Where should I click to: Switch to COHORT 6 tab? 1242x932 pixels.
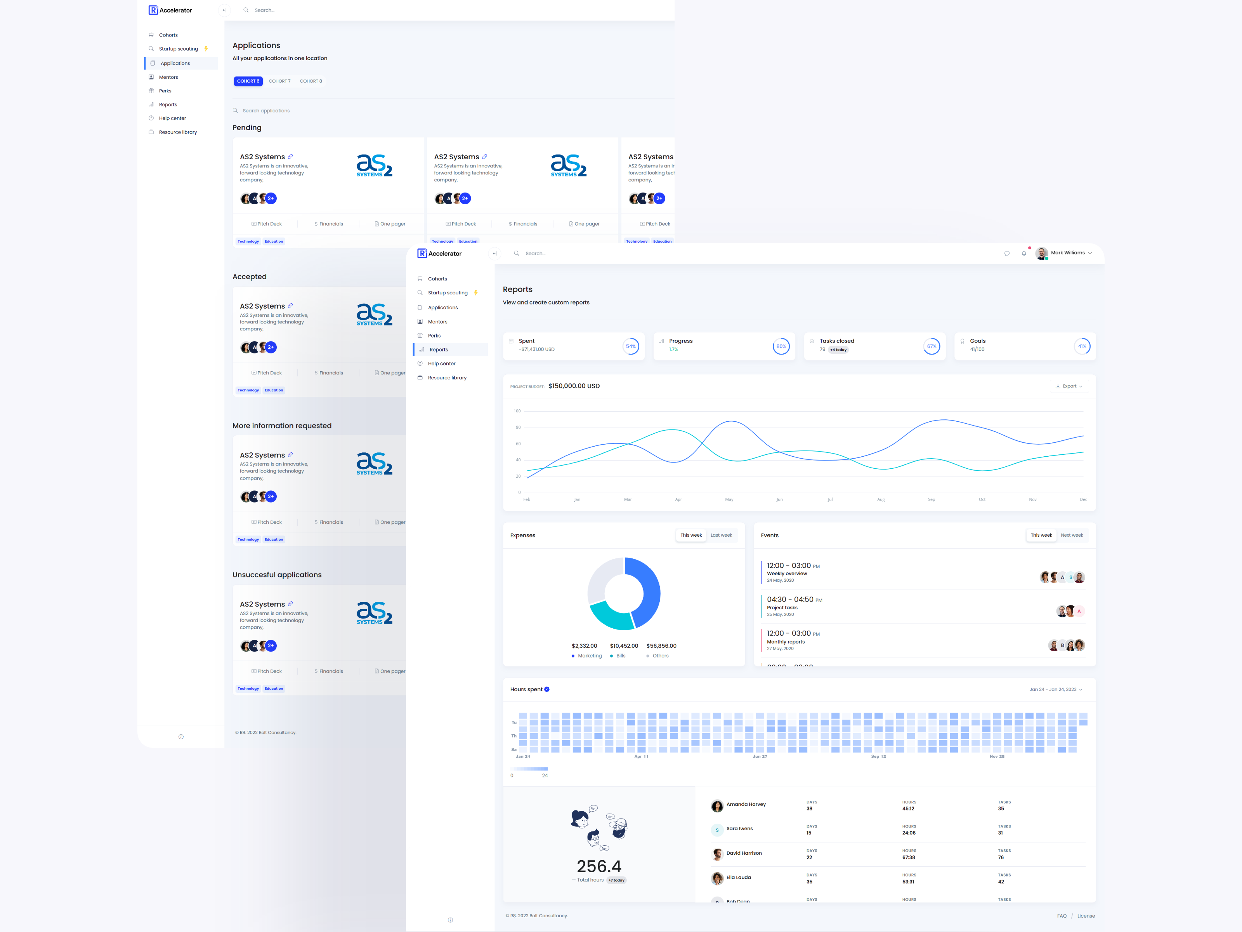[x=248, y=81]
